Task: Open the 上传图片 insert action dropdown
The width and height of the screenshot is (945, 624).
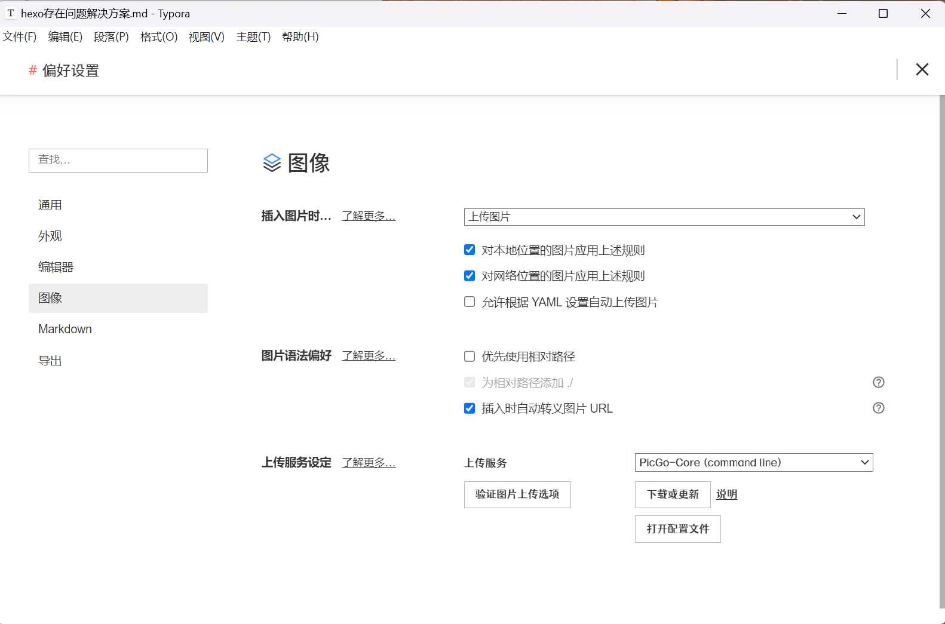Action: [664, 217]
